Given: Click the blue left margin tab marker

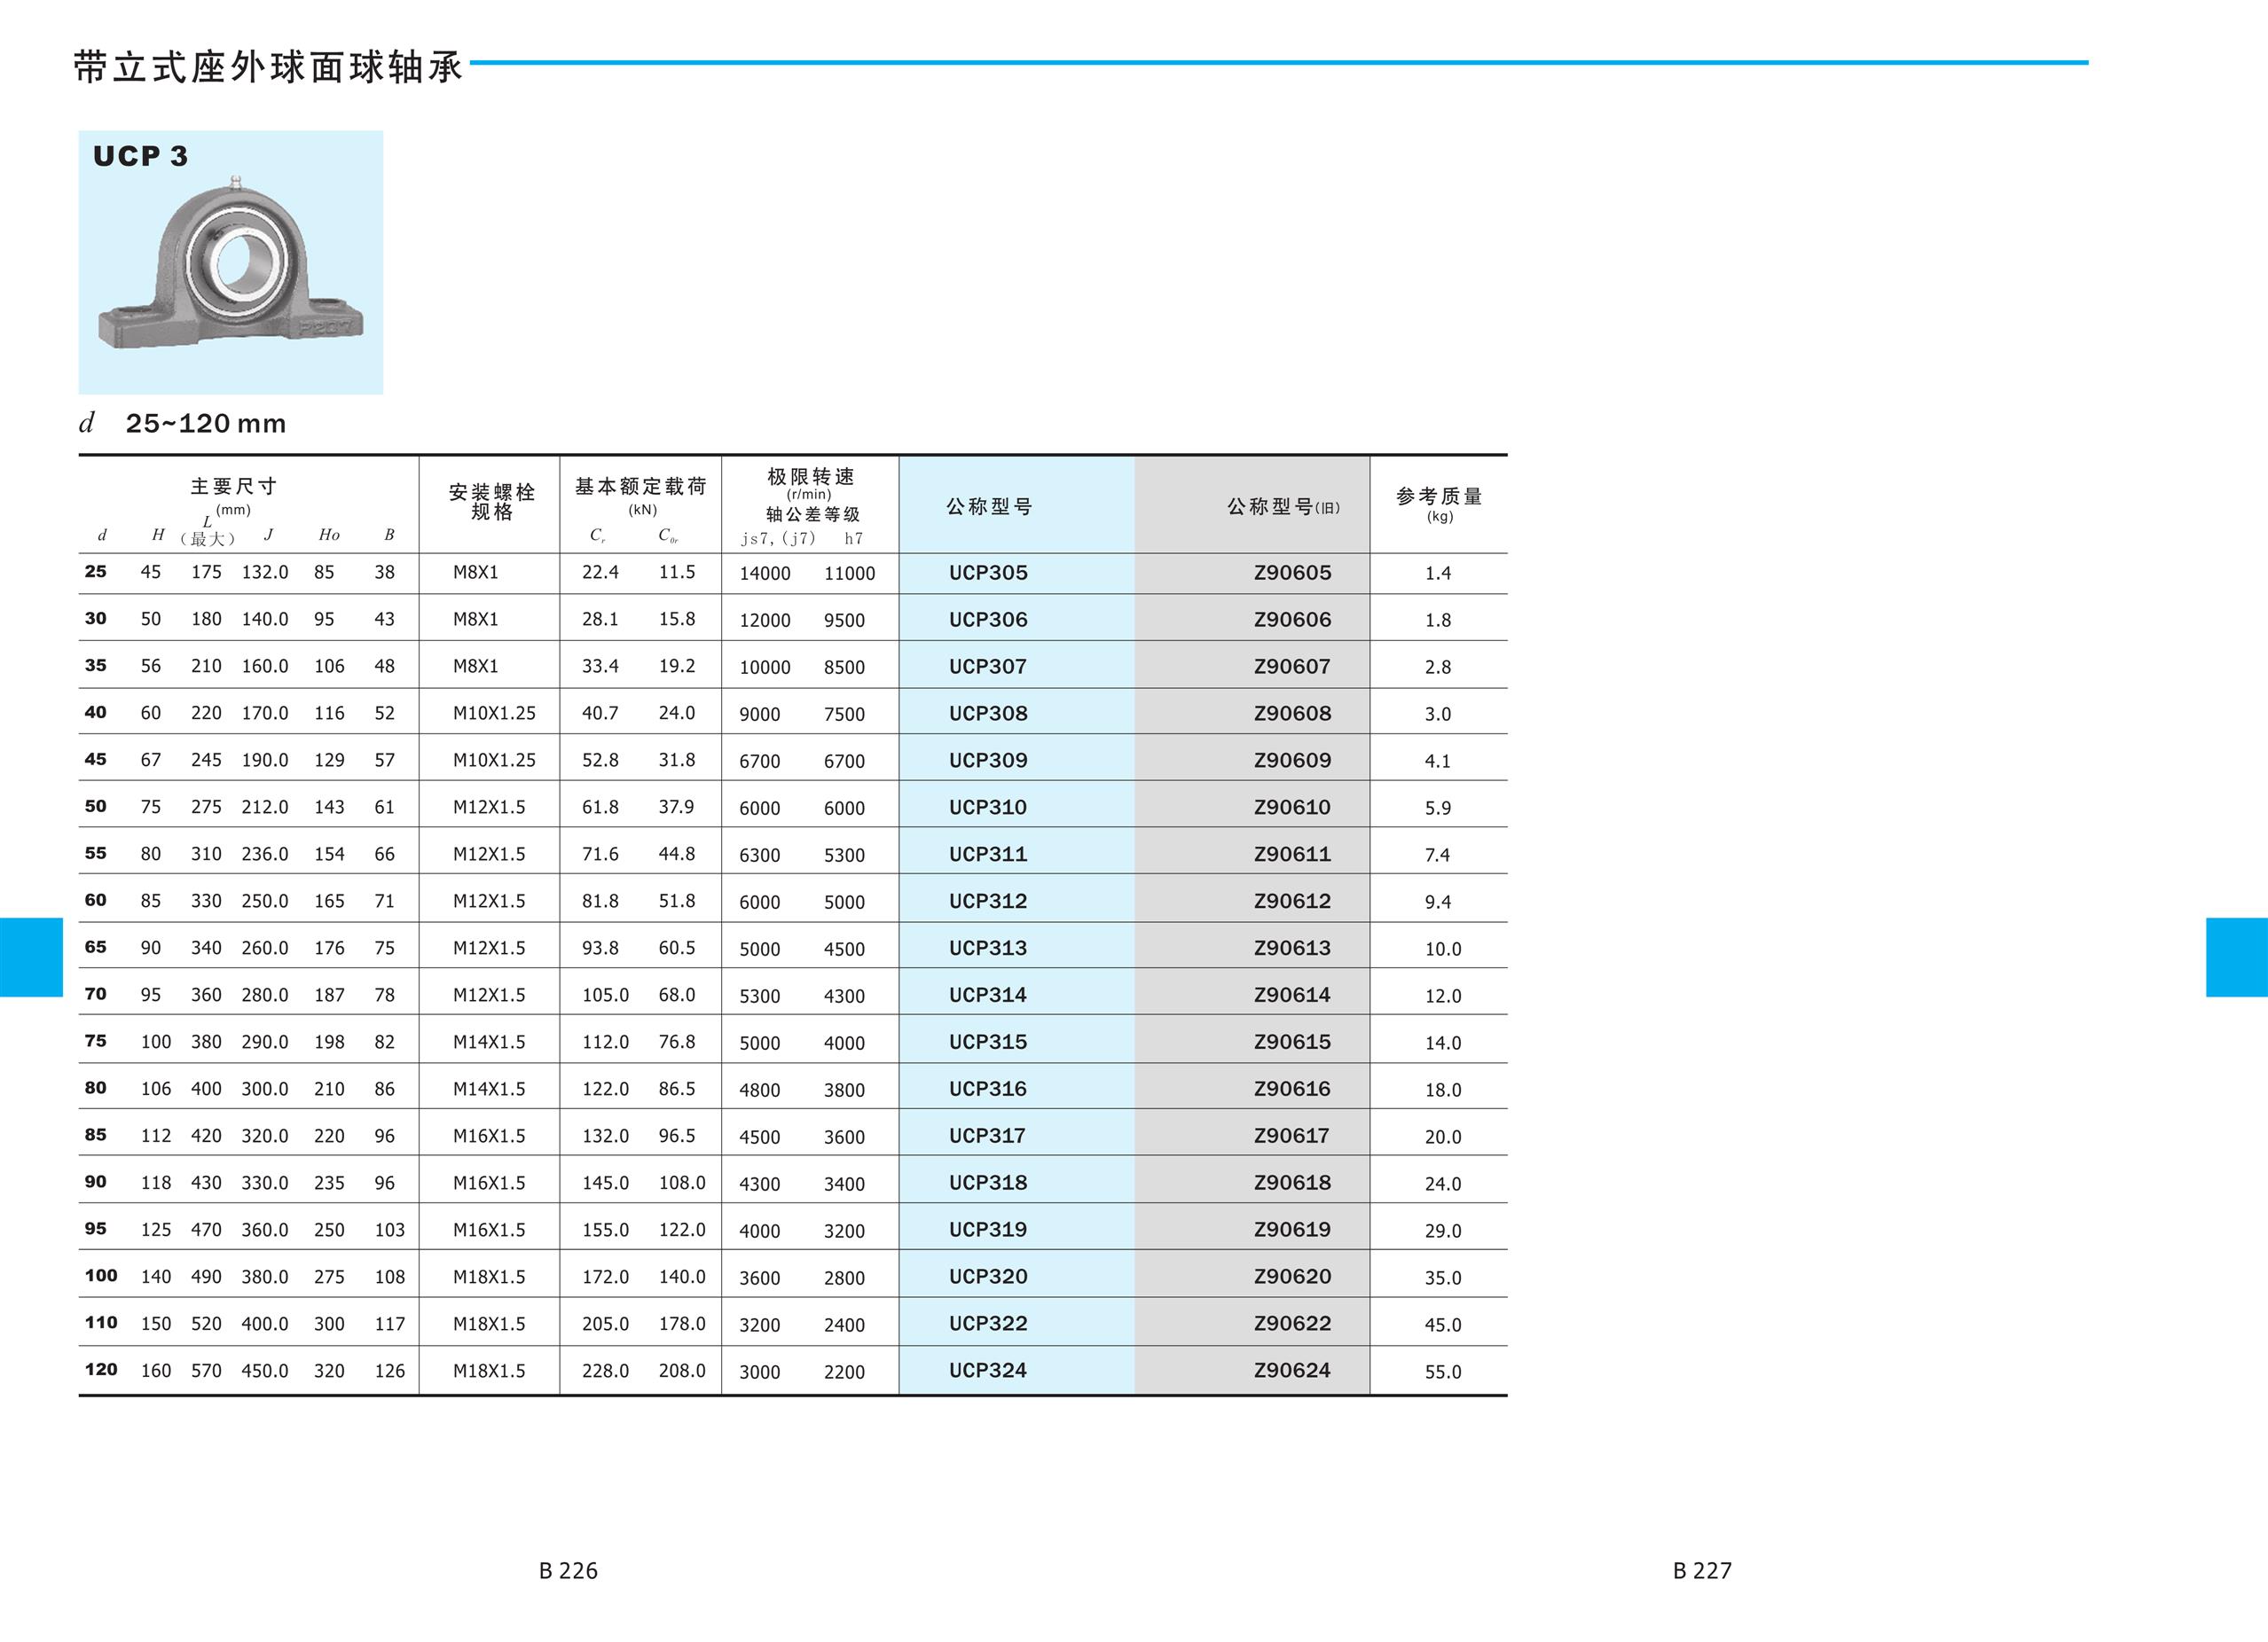Looking at the screenshot, I should click(30, 958).
